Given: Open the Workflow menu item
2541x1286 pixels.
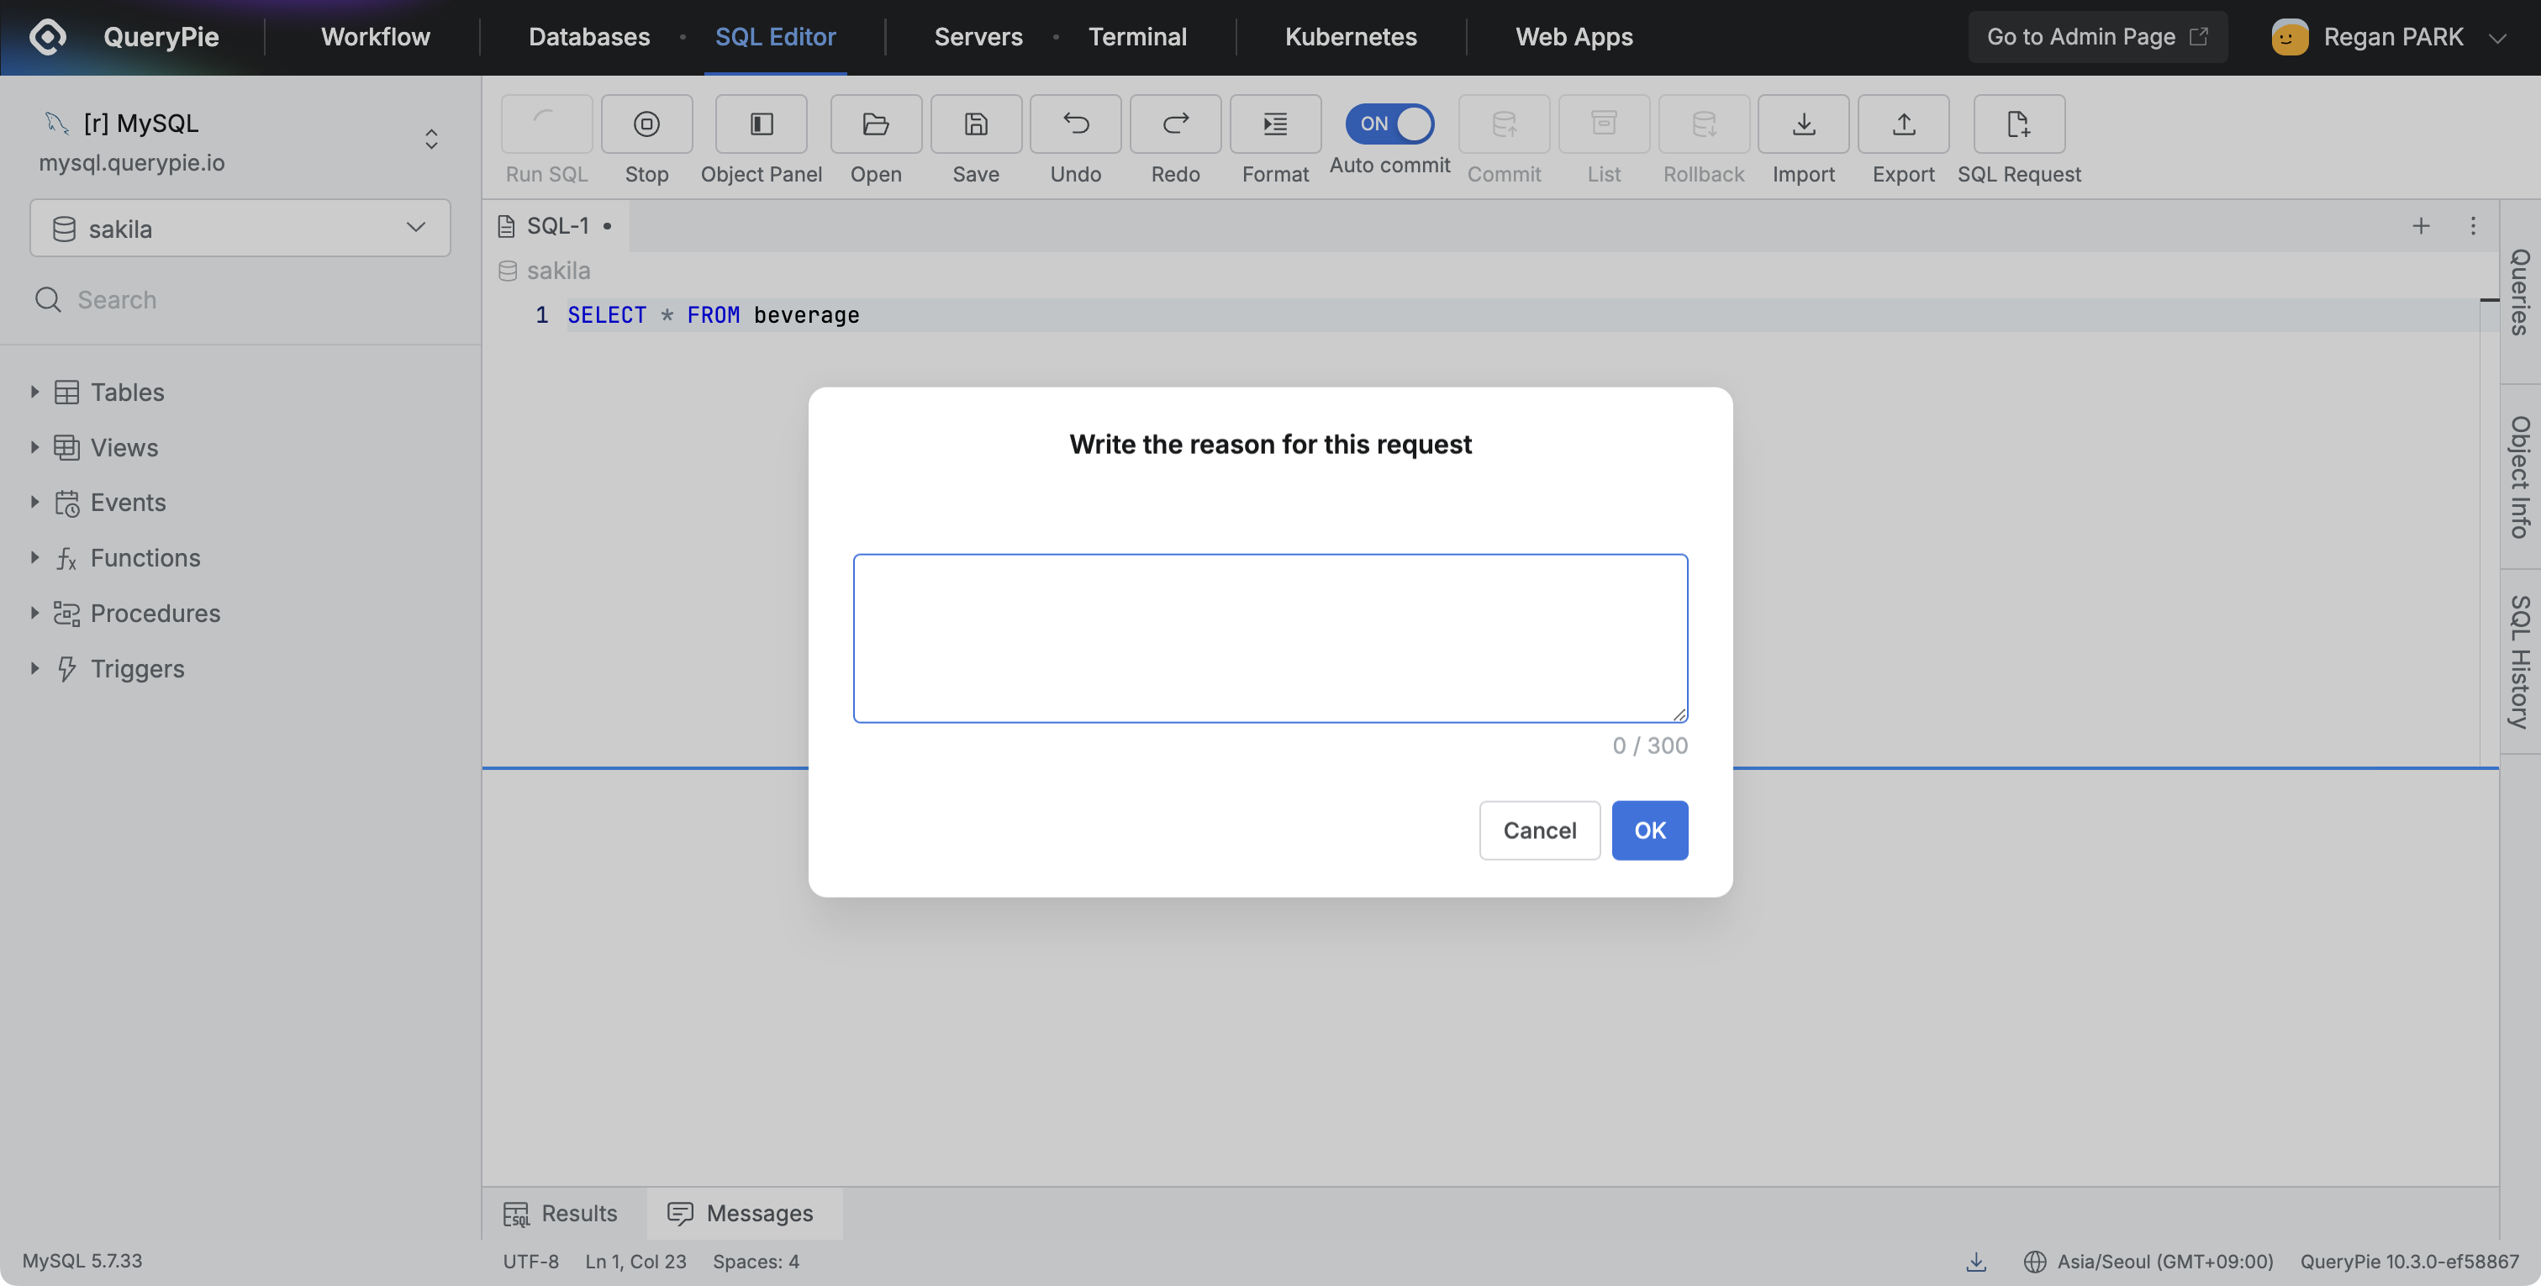Looking at the screenshot, I should (x=375, y=38).
